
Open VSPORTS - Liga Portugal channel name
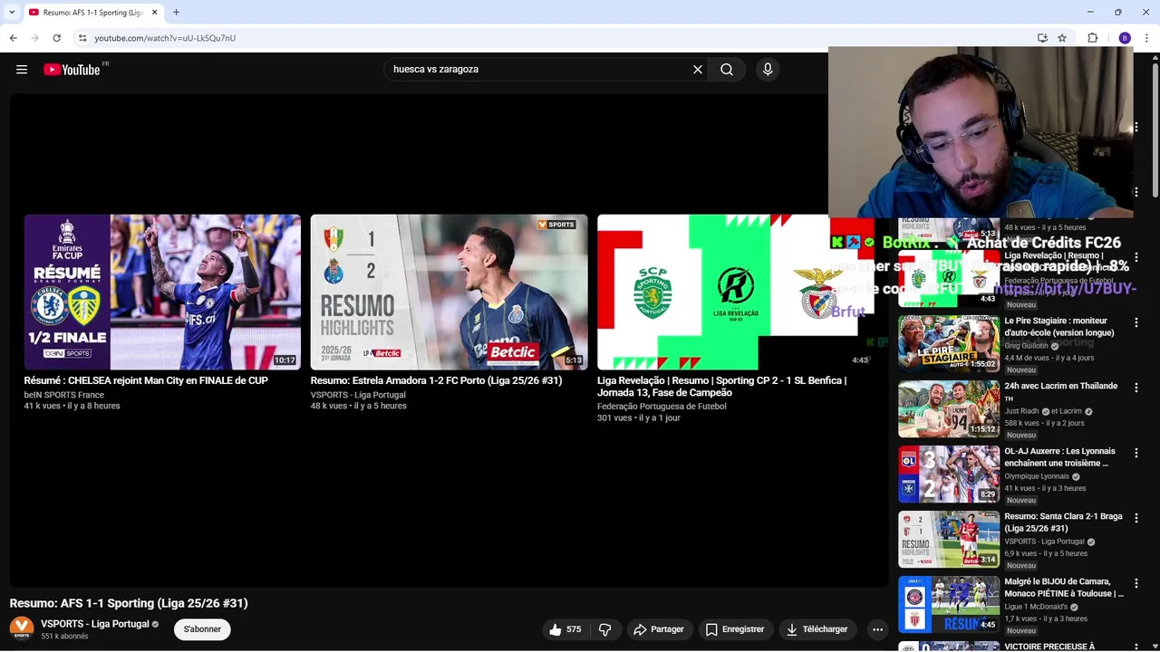(x=94, y=624)
